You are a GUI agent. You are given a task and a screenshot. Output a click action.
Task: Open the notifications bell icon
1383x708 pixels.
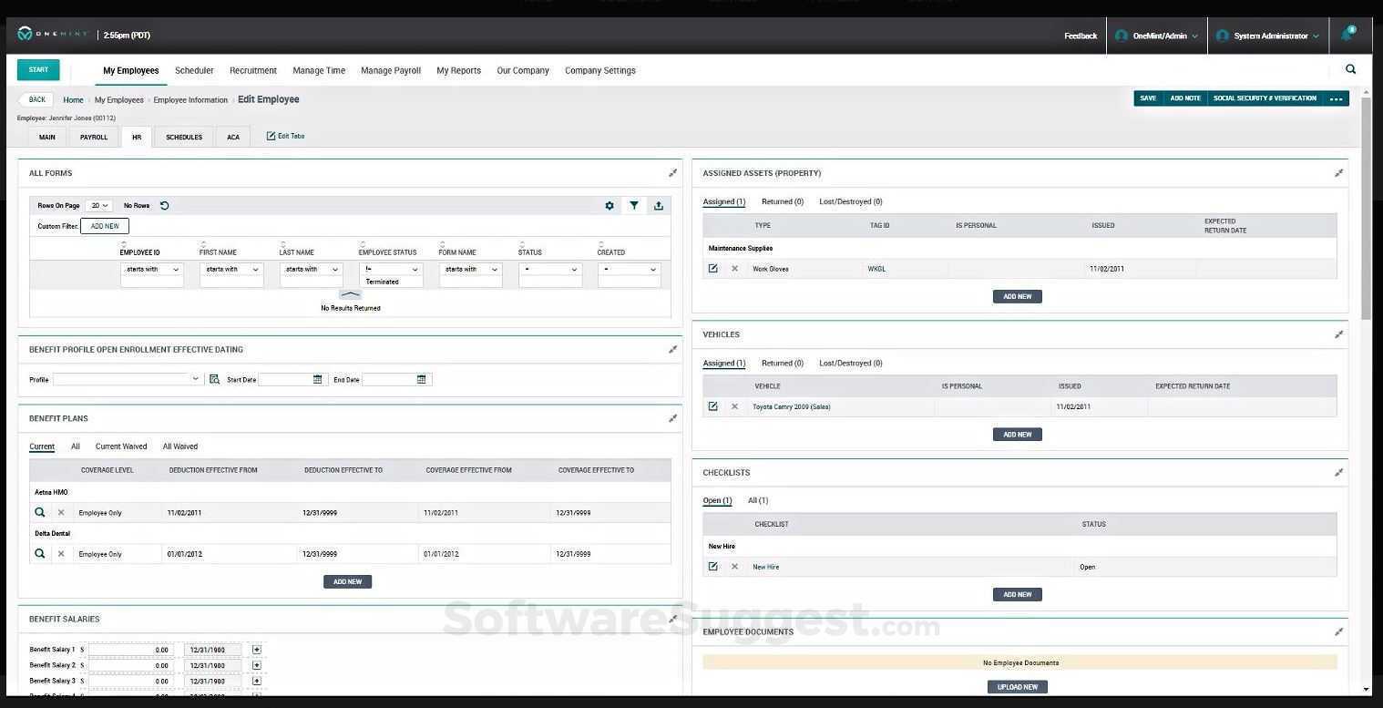(x=1347, y=35)
